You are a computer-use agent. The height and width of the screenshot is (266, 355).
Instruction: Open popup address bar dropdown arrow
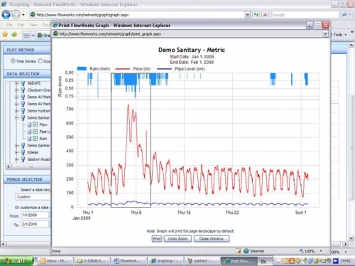tap(325, 34)
